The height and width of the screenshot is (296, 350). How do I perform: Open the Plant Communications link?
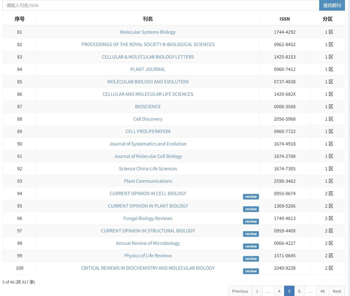click(148, 181)
